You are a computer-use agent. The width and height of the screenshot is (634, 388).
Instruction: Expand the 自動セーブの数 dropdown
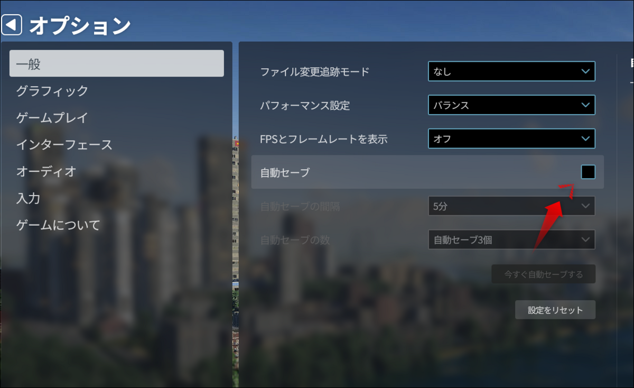coord(584,239)
